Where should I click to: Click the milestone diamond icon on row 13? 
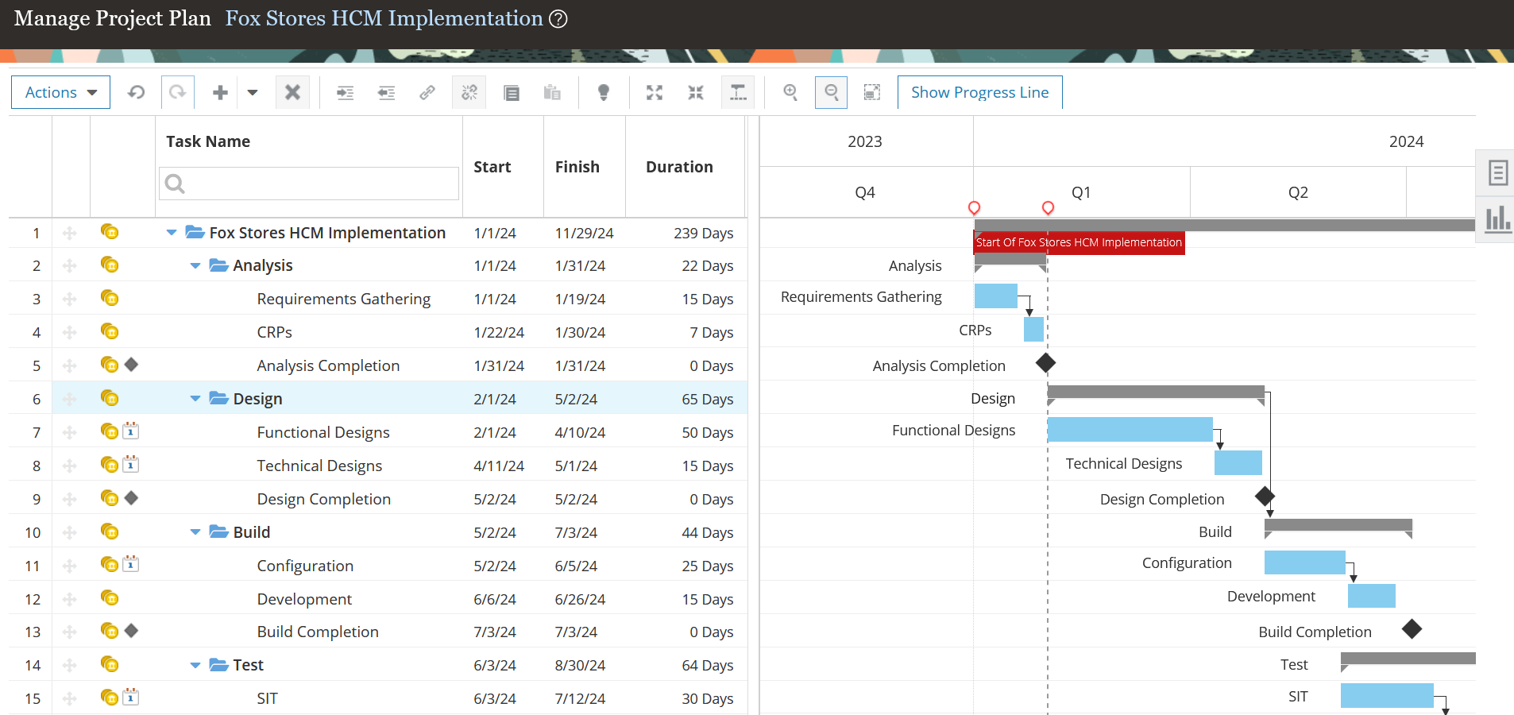[132, 631]
